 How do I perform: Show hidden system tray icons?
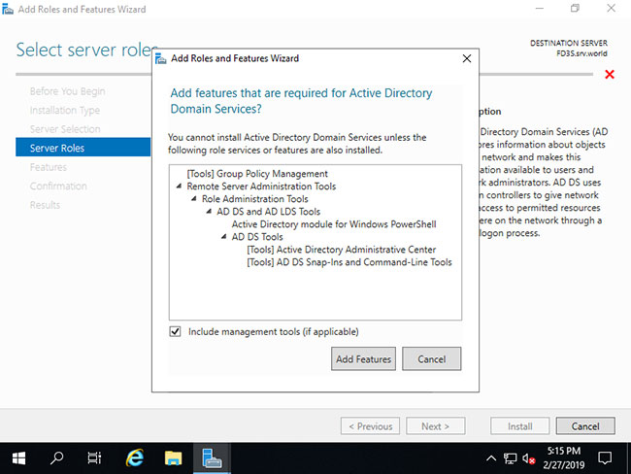[491, 458]
